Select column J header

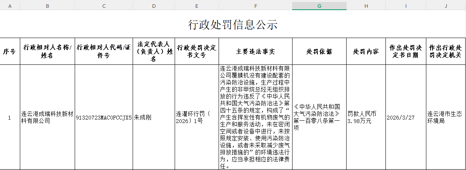click(446, 6)
